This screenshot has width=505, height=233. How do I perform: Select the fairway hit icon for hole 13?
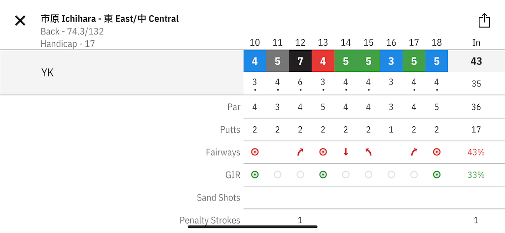tap(323, 152)
